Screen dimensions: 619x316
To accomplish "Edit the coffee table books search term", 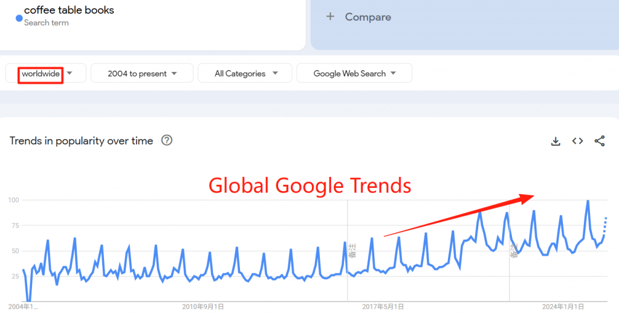I will (x=69, y=11).
